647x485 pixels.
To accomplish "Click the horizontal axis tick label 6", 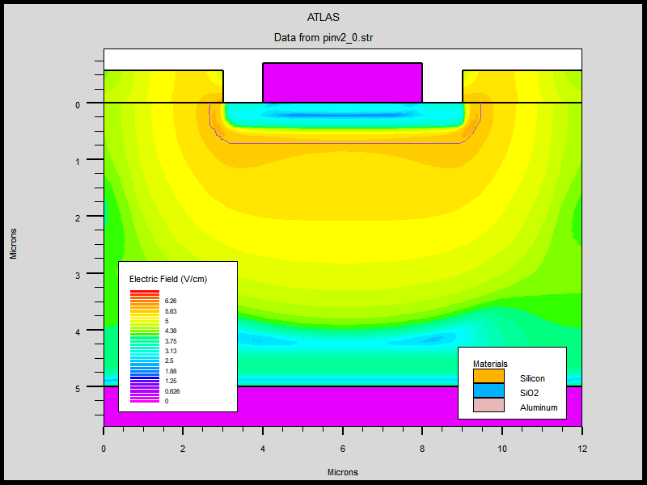I will (x=342, y=449).
